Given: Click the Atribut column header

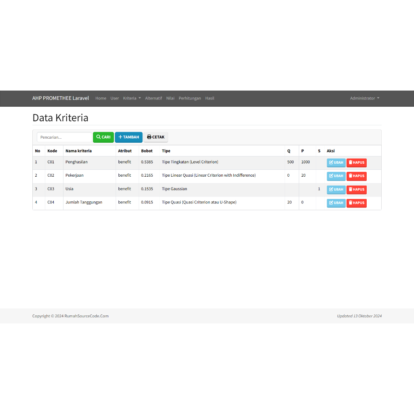Looking at the screenshot, I should pos(125,151).
